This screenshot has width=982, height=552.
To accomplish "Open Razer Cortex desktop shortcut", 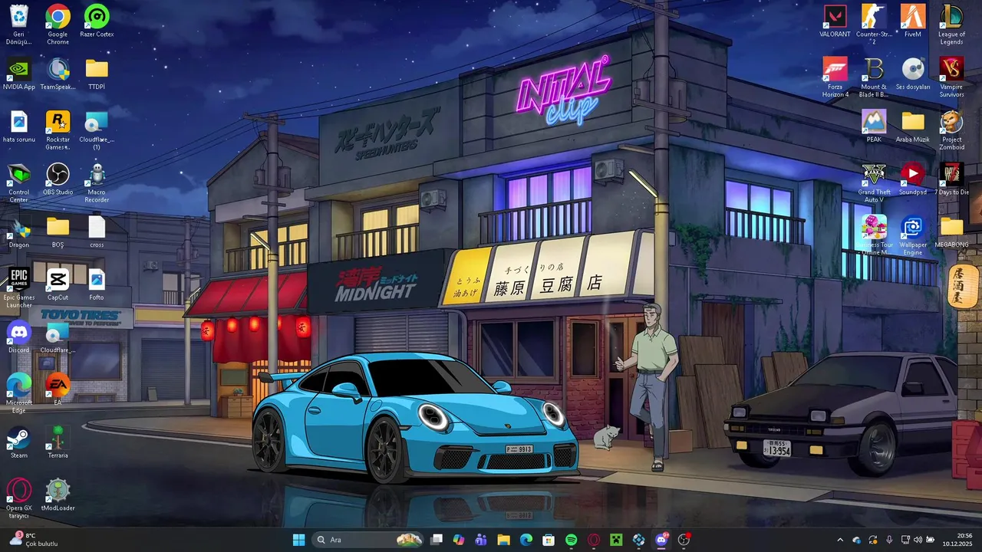I will pyautogui.click(x=97, y=21).
